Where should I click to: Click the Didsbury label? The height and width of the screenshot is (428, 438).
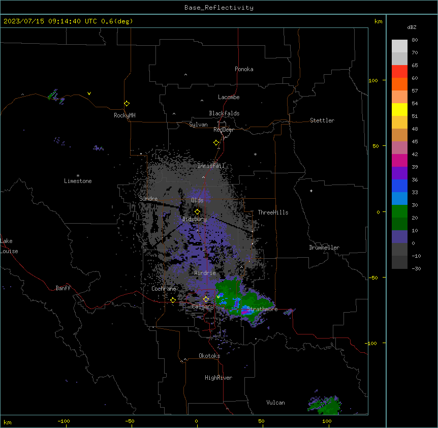click(x=194, y=219)
